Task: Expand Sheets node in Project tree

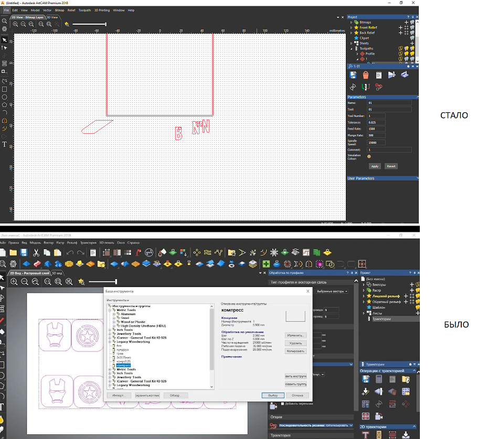Action: [351, 44]
